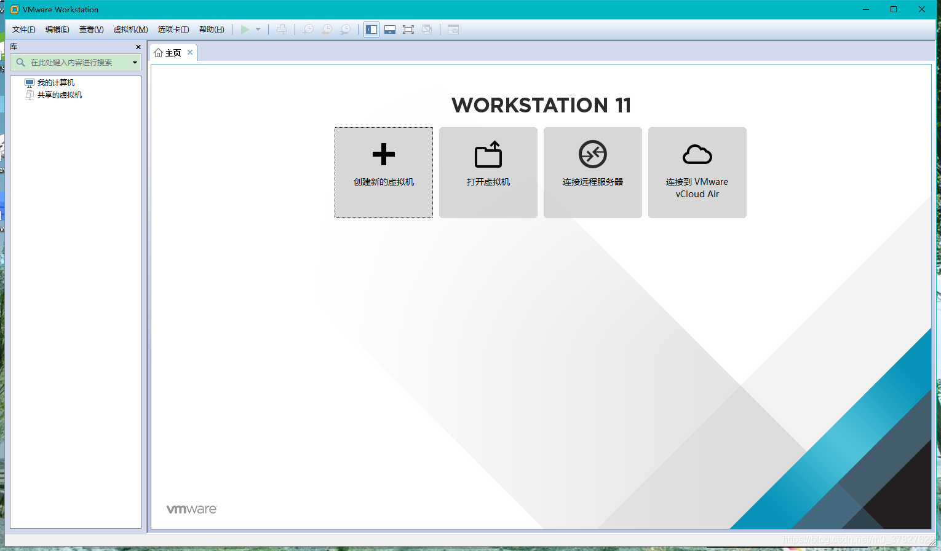
Task: Open the 选项卡(T) menu
Action: [173, 29]
